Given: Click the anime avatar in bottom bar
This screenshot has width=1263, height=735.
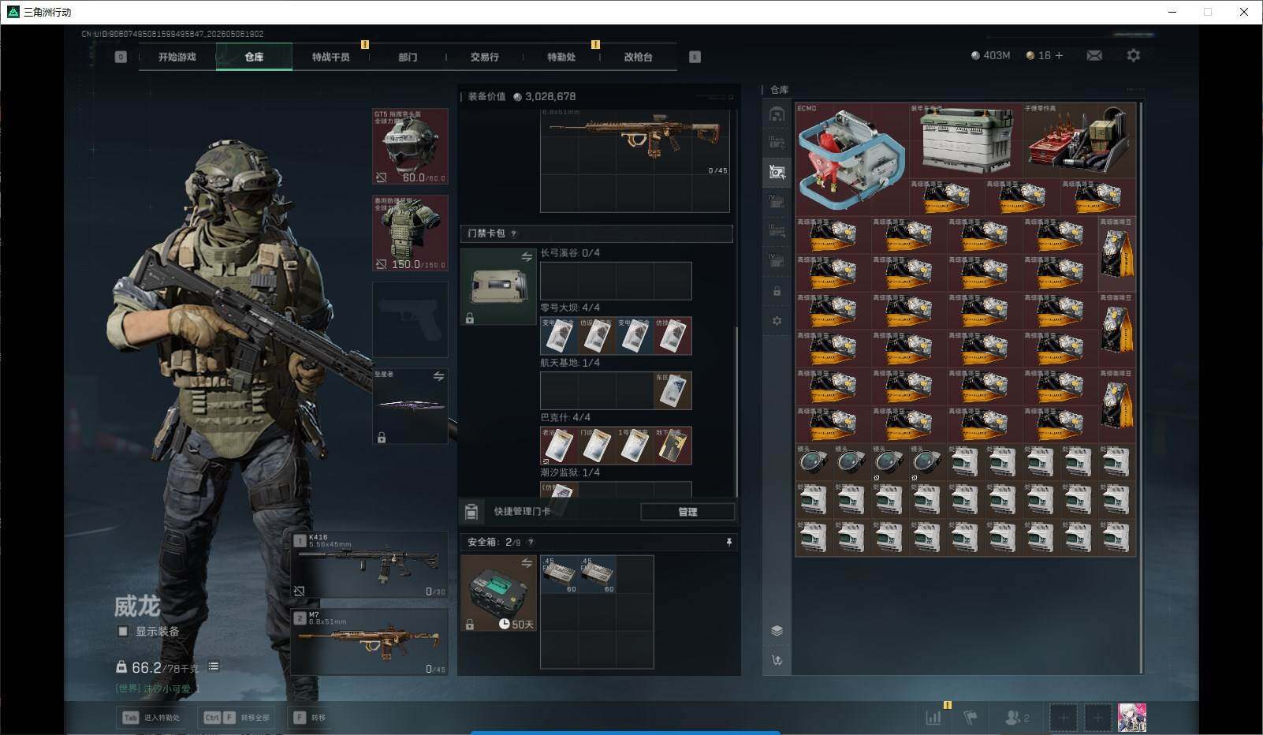Looking at the screenshot, I should coord(1132,718).
